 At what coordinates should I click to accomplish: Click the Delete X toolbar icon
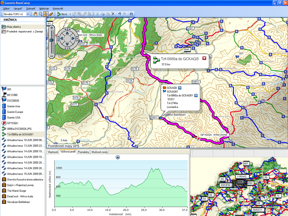pos(113,14)
